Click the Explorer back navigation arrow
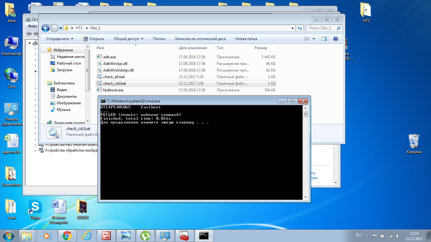 [45, 28]
